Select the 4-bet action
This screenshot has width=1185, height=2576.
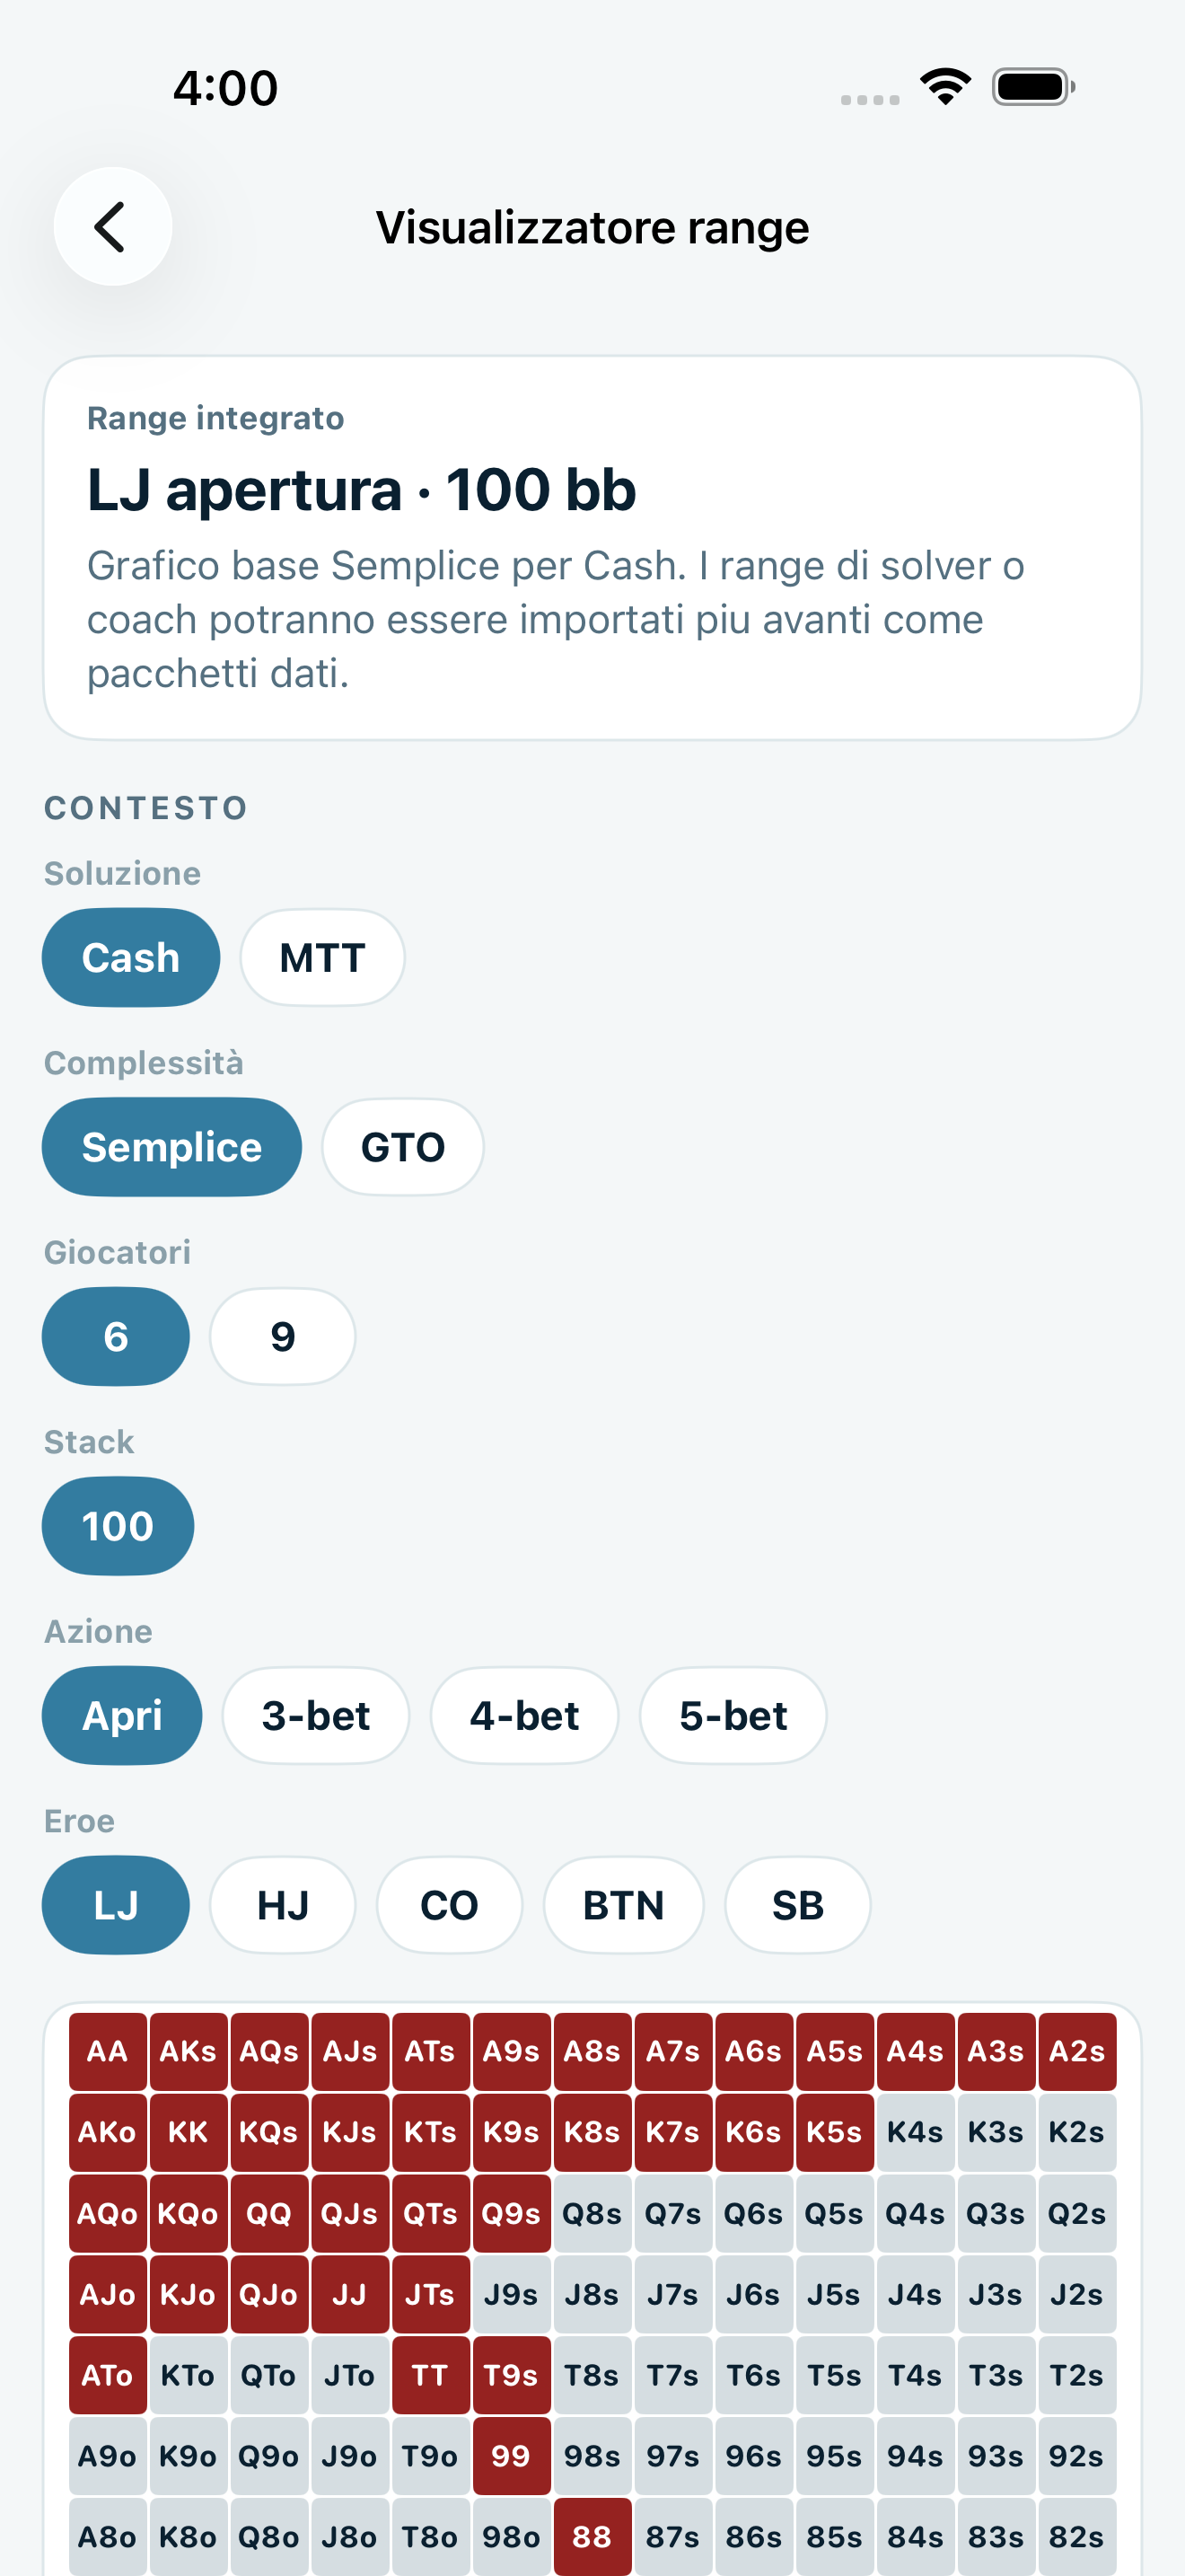coord(524,1715)
